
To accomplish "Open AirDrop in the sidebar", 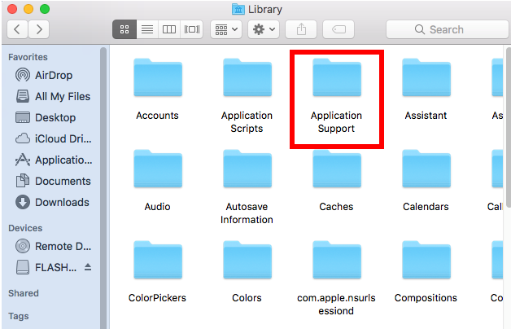I will 44,75.
